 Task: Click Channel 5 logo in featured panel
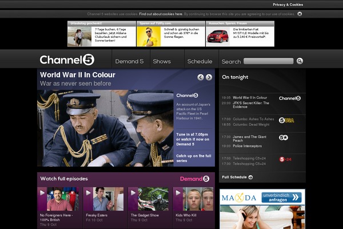coord(187,96)
